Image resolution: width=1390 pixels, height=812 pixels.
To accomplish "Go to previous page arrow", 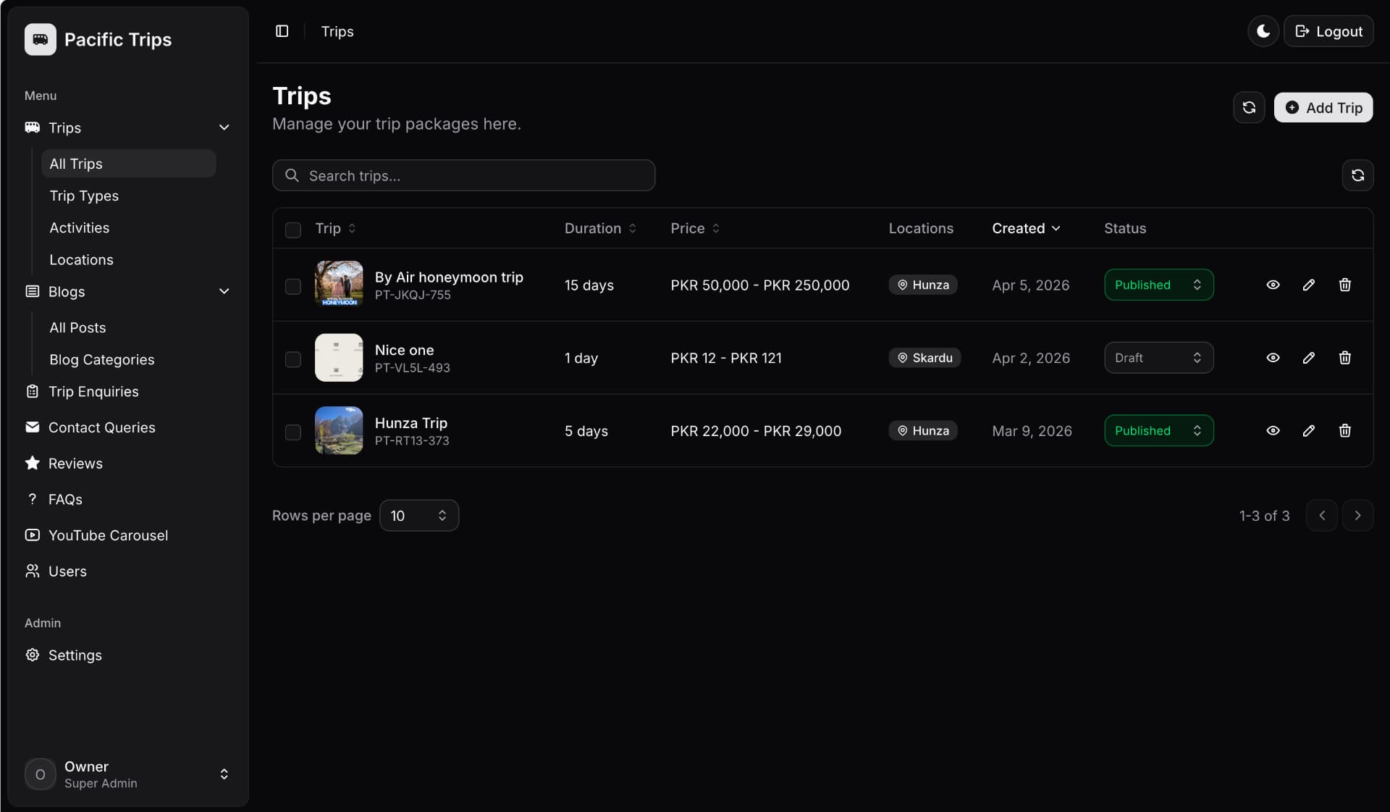I will tap(1322, 515).
